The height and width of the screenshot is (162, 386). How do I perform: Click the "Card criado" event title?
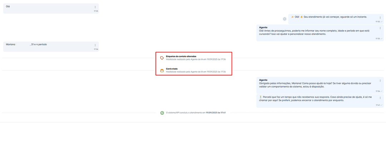pyautogui.click(x=172, y=69)
